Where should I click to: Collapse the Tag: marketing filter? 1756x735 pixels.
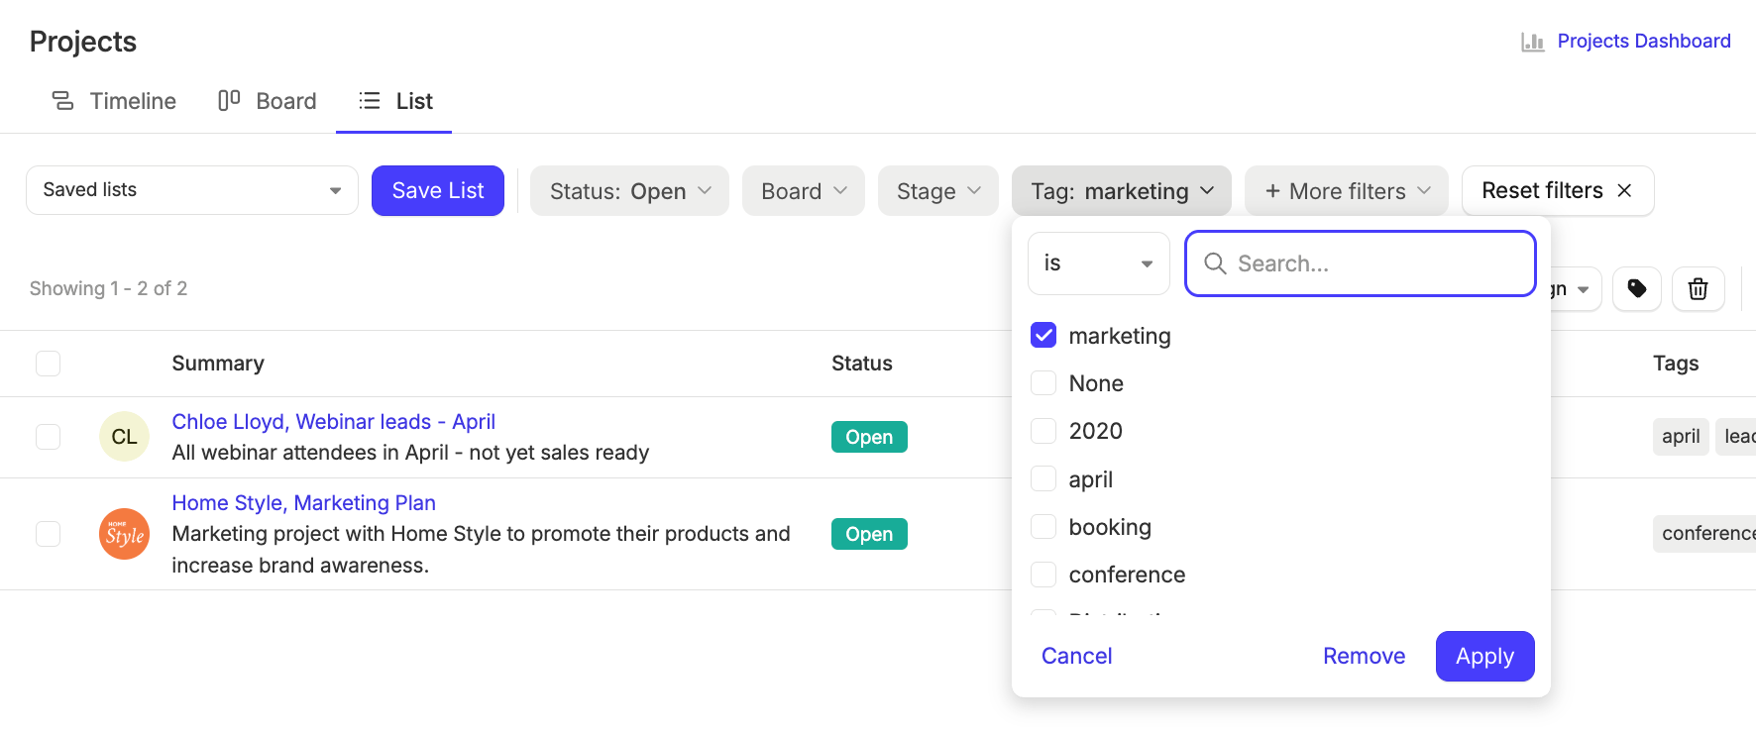tap(1122, 191)
